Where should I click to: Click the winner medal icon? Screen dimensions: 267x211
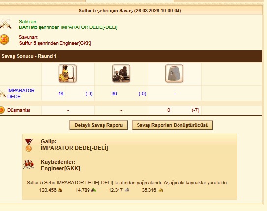click(29, 145)
